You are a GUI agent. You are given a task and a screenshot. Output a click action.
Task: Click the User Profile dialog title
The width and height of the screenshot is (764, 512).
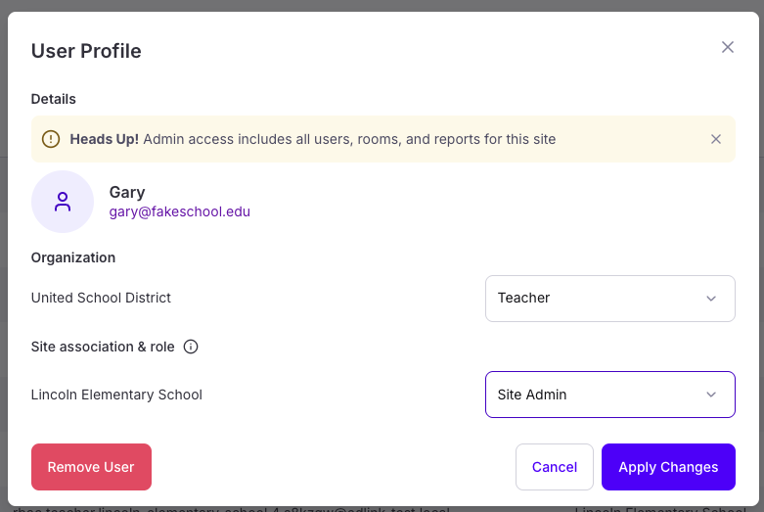tap(86, 52)
